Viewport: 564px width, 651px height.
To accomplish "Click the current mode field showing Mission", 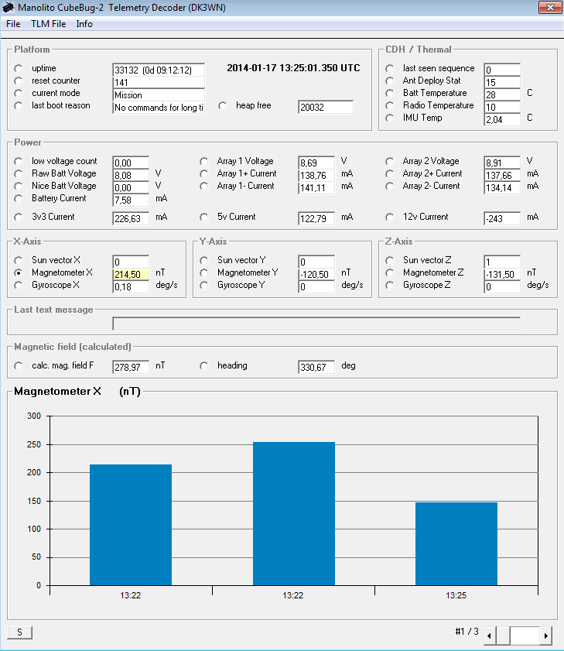I will pos(159,95).
